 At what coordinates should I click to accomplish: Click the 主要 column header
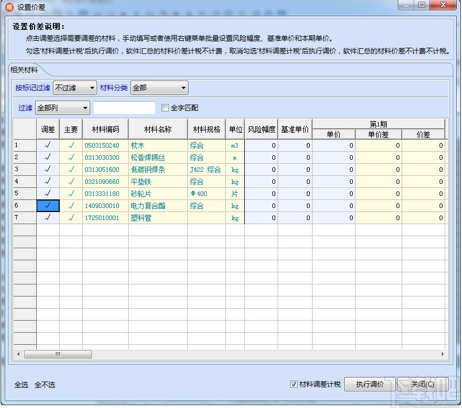coord(71,129)
